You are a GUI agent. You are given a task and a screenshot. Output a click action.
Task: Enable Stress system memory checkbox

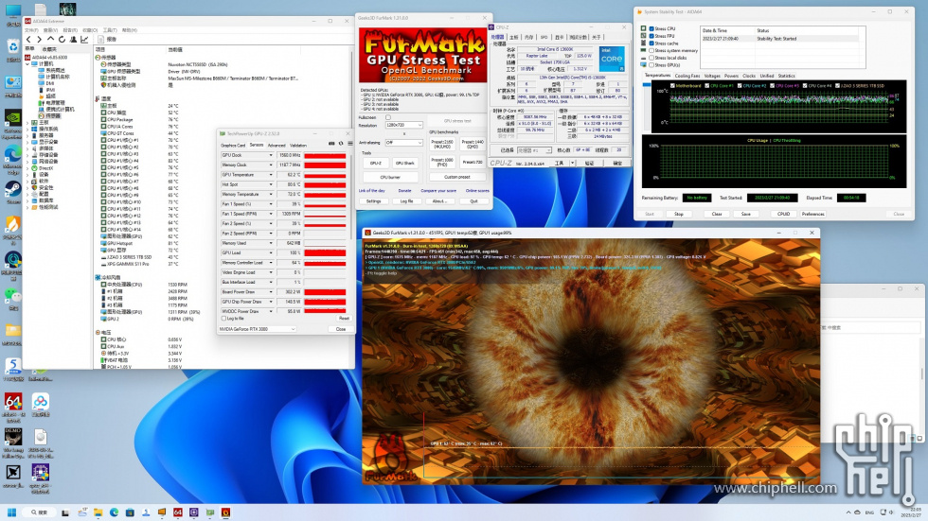click(651, 51)
